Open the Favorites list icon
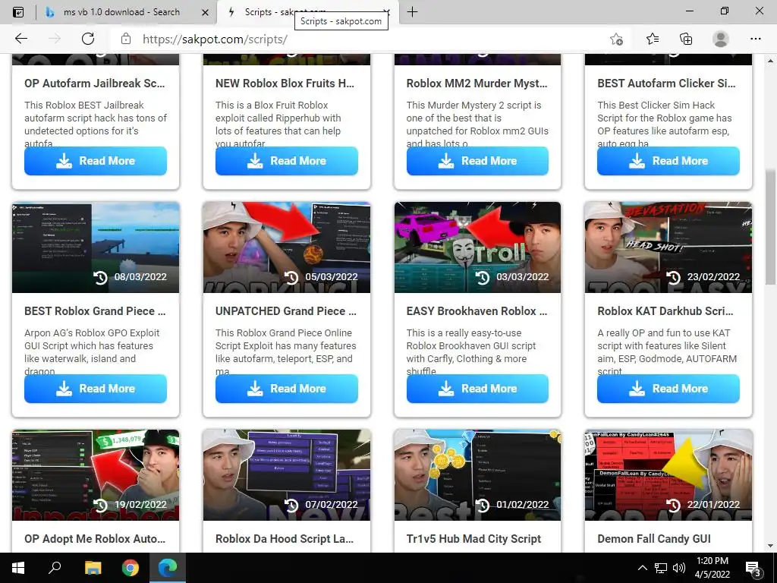 (x=652, y=39)
